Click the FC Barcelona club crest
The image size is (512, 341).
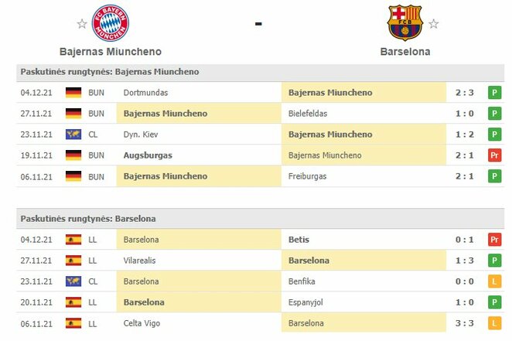pyautogui.click(x=405, y=23)
